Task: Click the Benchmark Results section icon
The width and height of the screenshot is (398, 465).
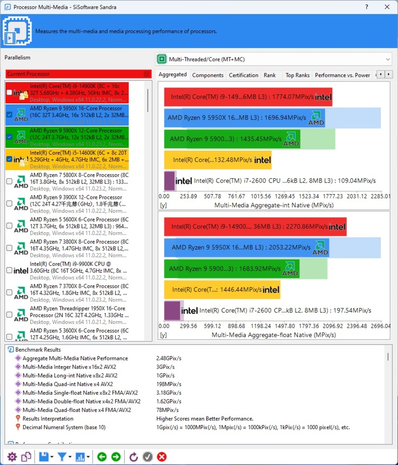Action: click(x=11, y=350)
